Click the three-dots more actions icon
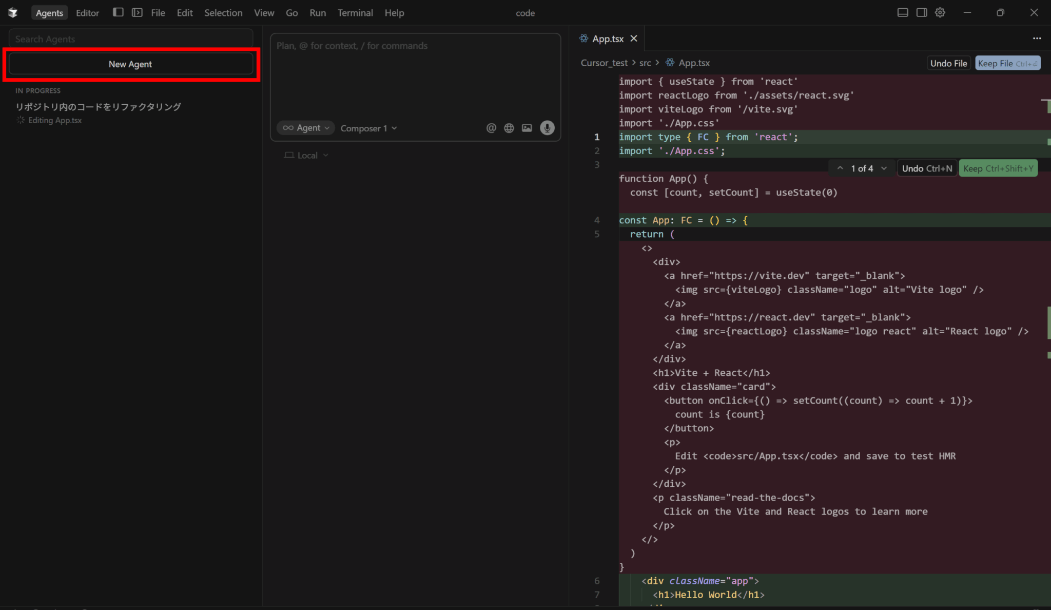 [1037, 39]
